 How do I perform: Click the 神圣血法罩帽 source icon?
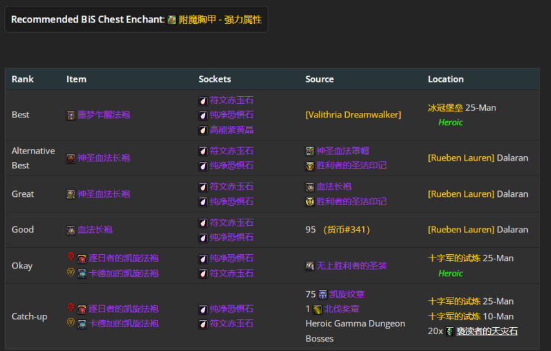tap(310, 152)
